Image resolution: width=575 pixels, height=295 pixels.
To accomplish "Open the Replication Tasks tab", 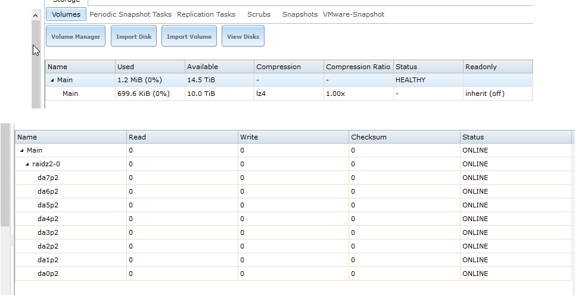I will point(206,14).
